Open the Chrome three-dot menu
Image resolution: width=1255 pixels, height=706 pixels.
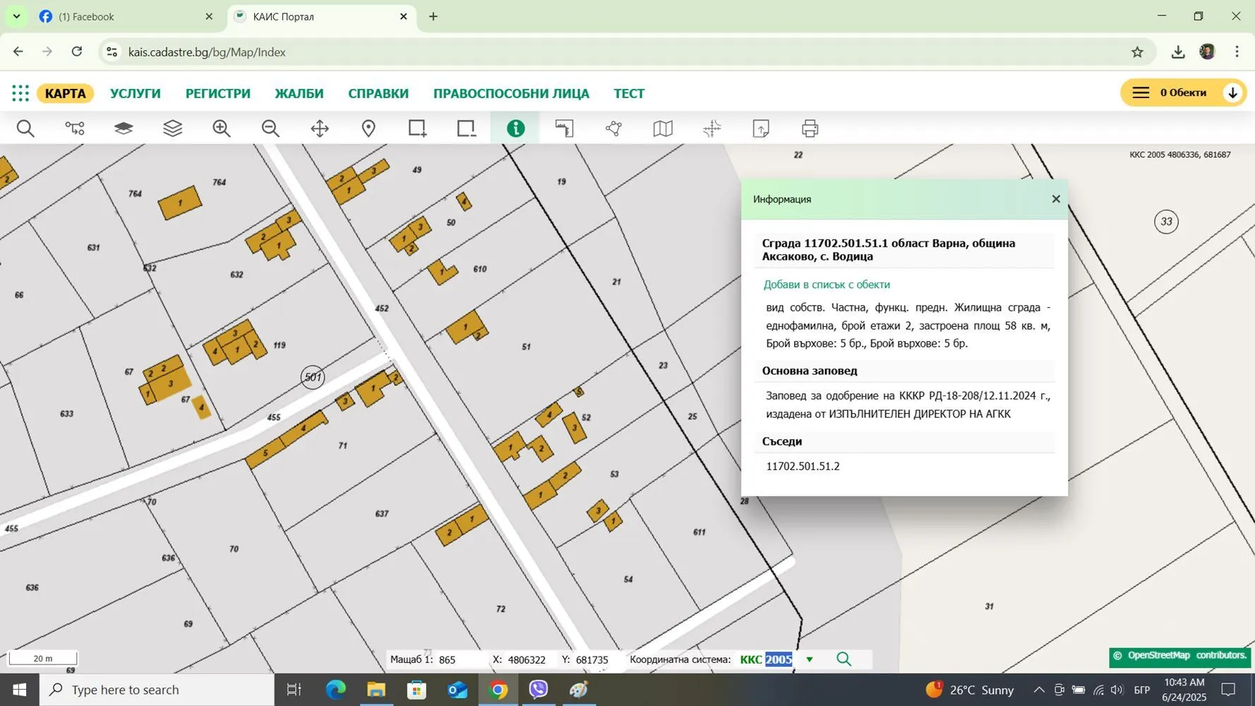coord(1237,52)
